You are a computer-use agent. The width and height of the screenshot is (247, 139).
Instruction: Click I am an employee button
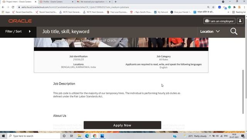click(219, 21)
